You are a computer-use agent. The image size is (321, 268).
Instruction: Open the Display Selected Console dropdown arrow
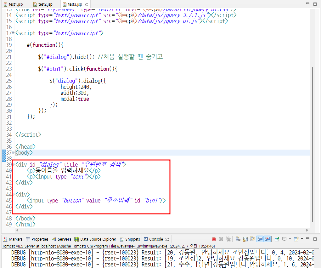pyautogui.click(x=290, y=239)
